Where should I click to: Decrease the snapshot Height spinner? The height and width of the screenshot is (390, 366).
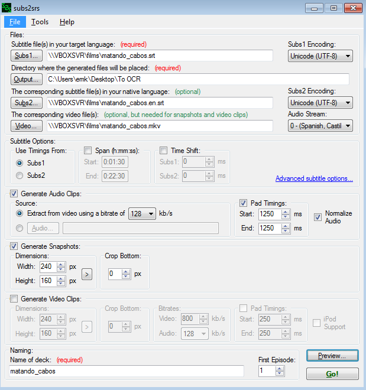click(61, 284)
